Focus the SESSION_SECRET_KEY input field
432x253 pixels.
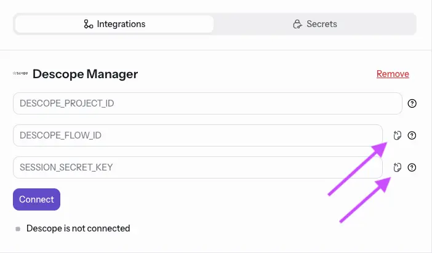tap(198, 167)
